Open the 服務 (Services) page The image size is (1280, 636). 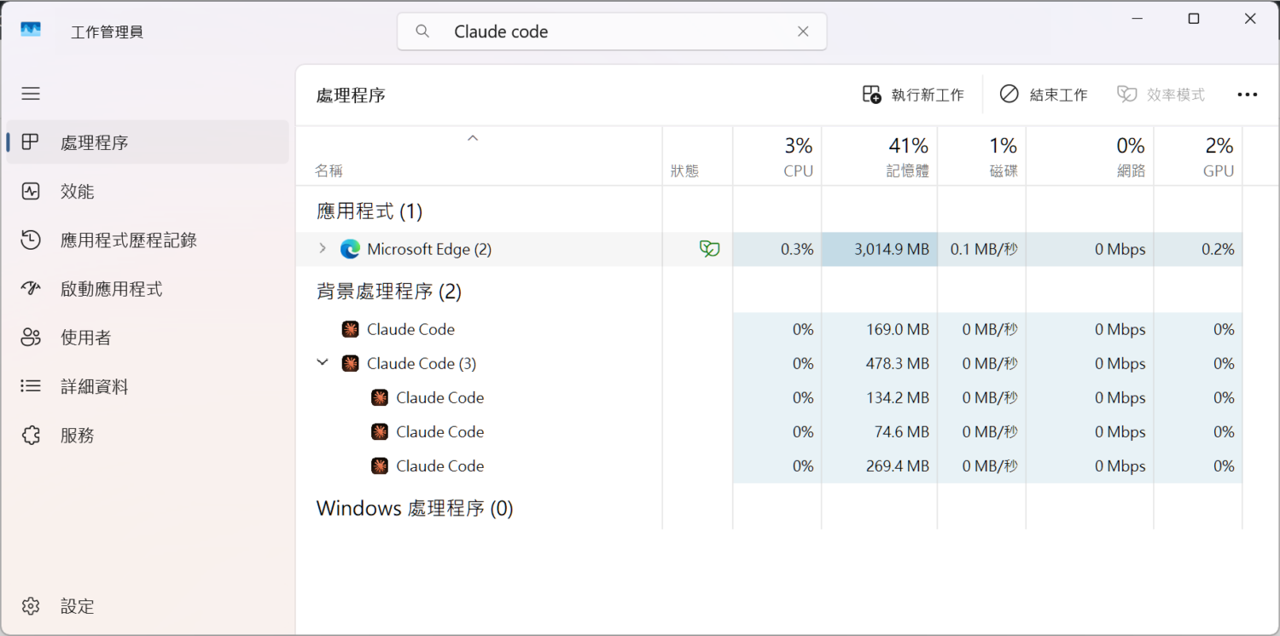148,436
